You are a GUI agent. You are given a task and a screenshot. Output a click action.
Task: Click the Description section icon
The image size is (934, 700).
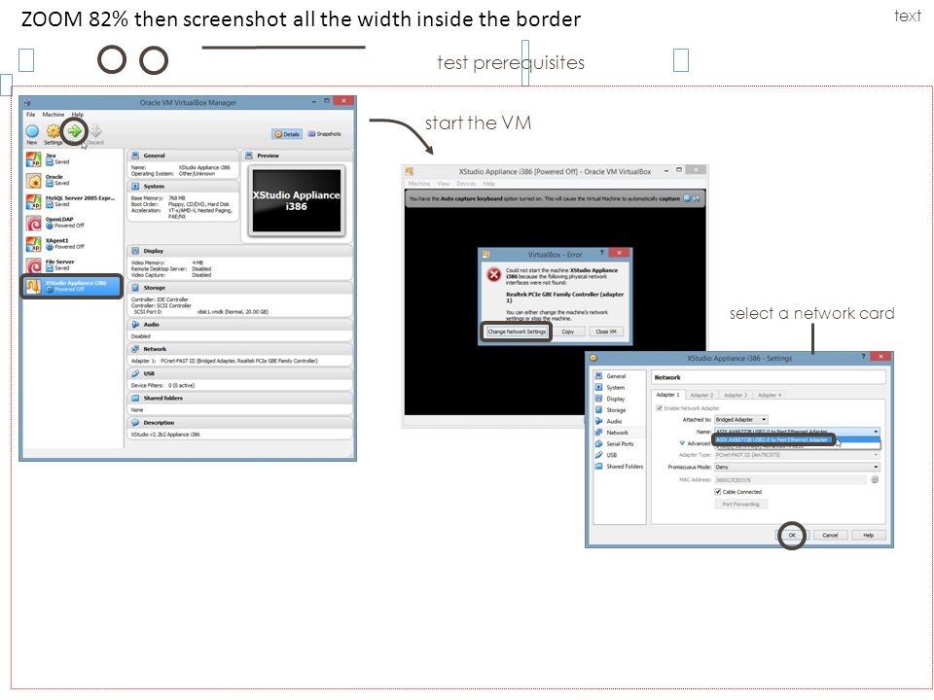135,423
